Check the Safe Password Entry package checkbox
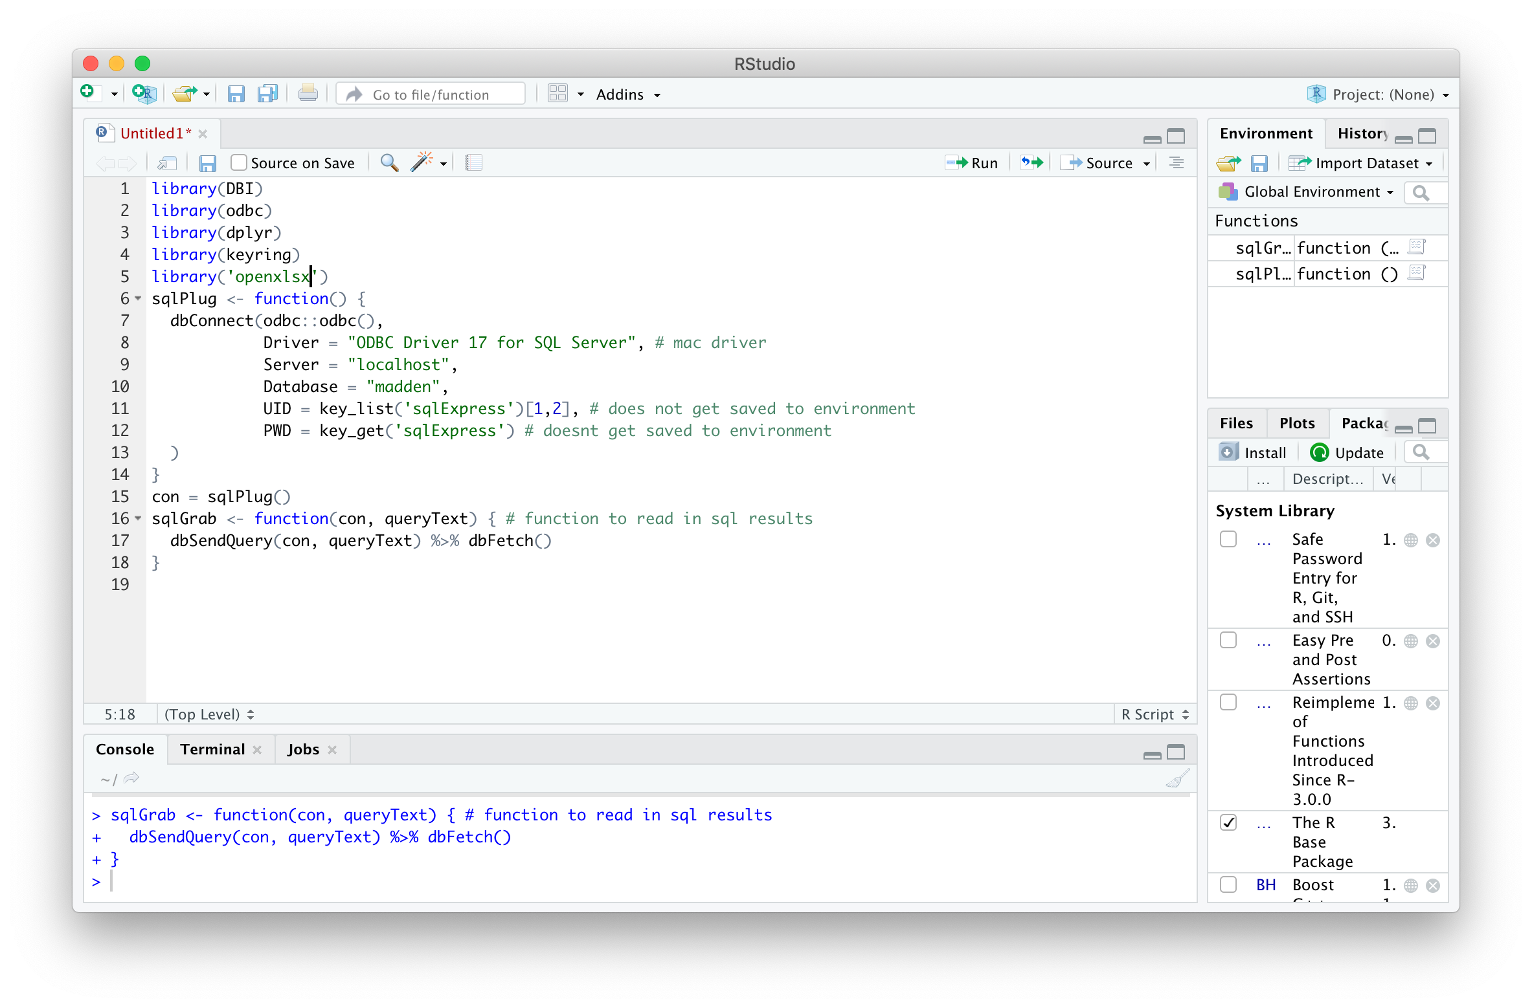Viewport: 1532px width, 1008px height. pyautogui.click(x=1228, y=540)
